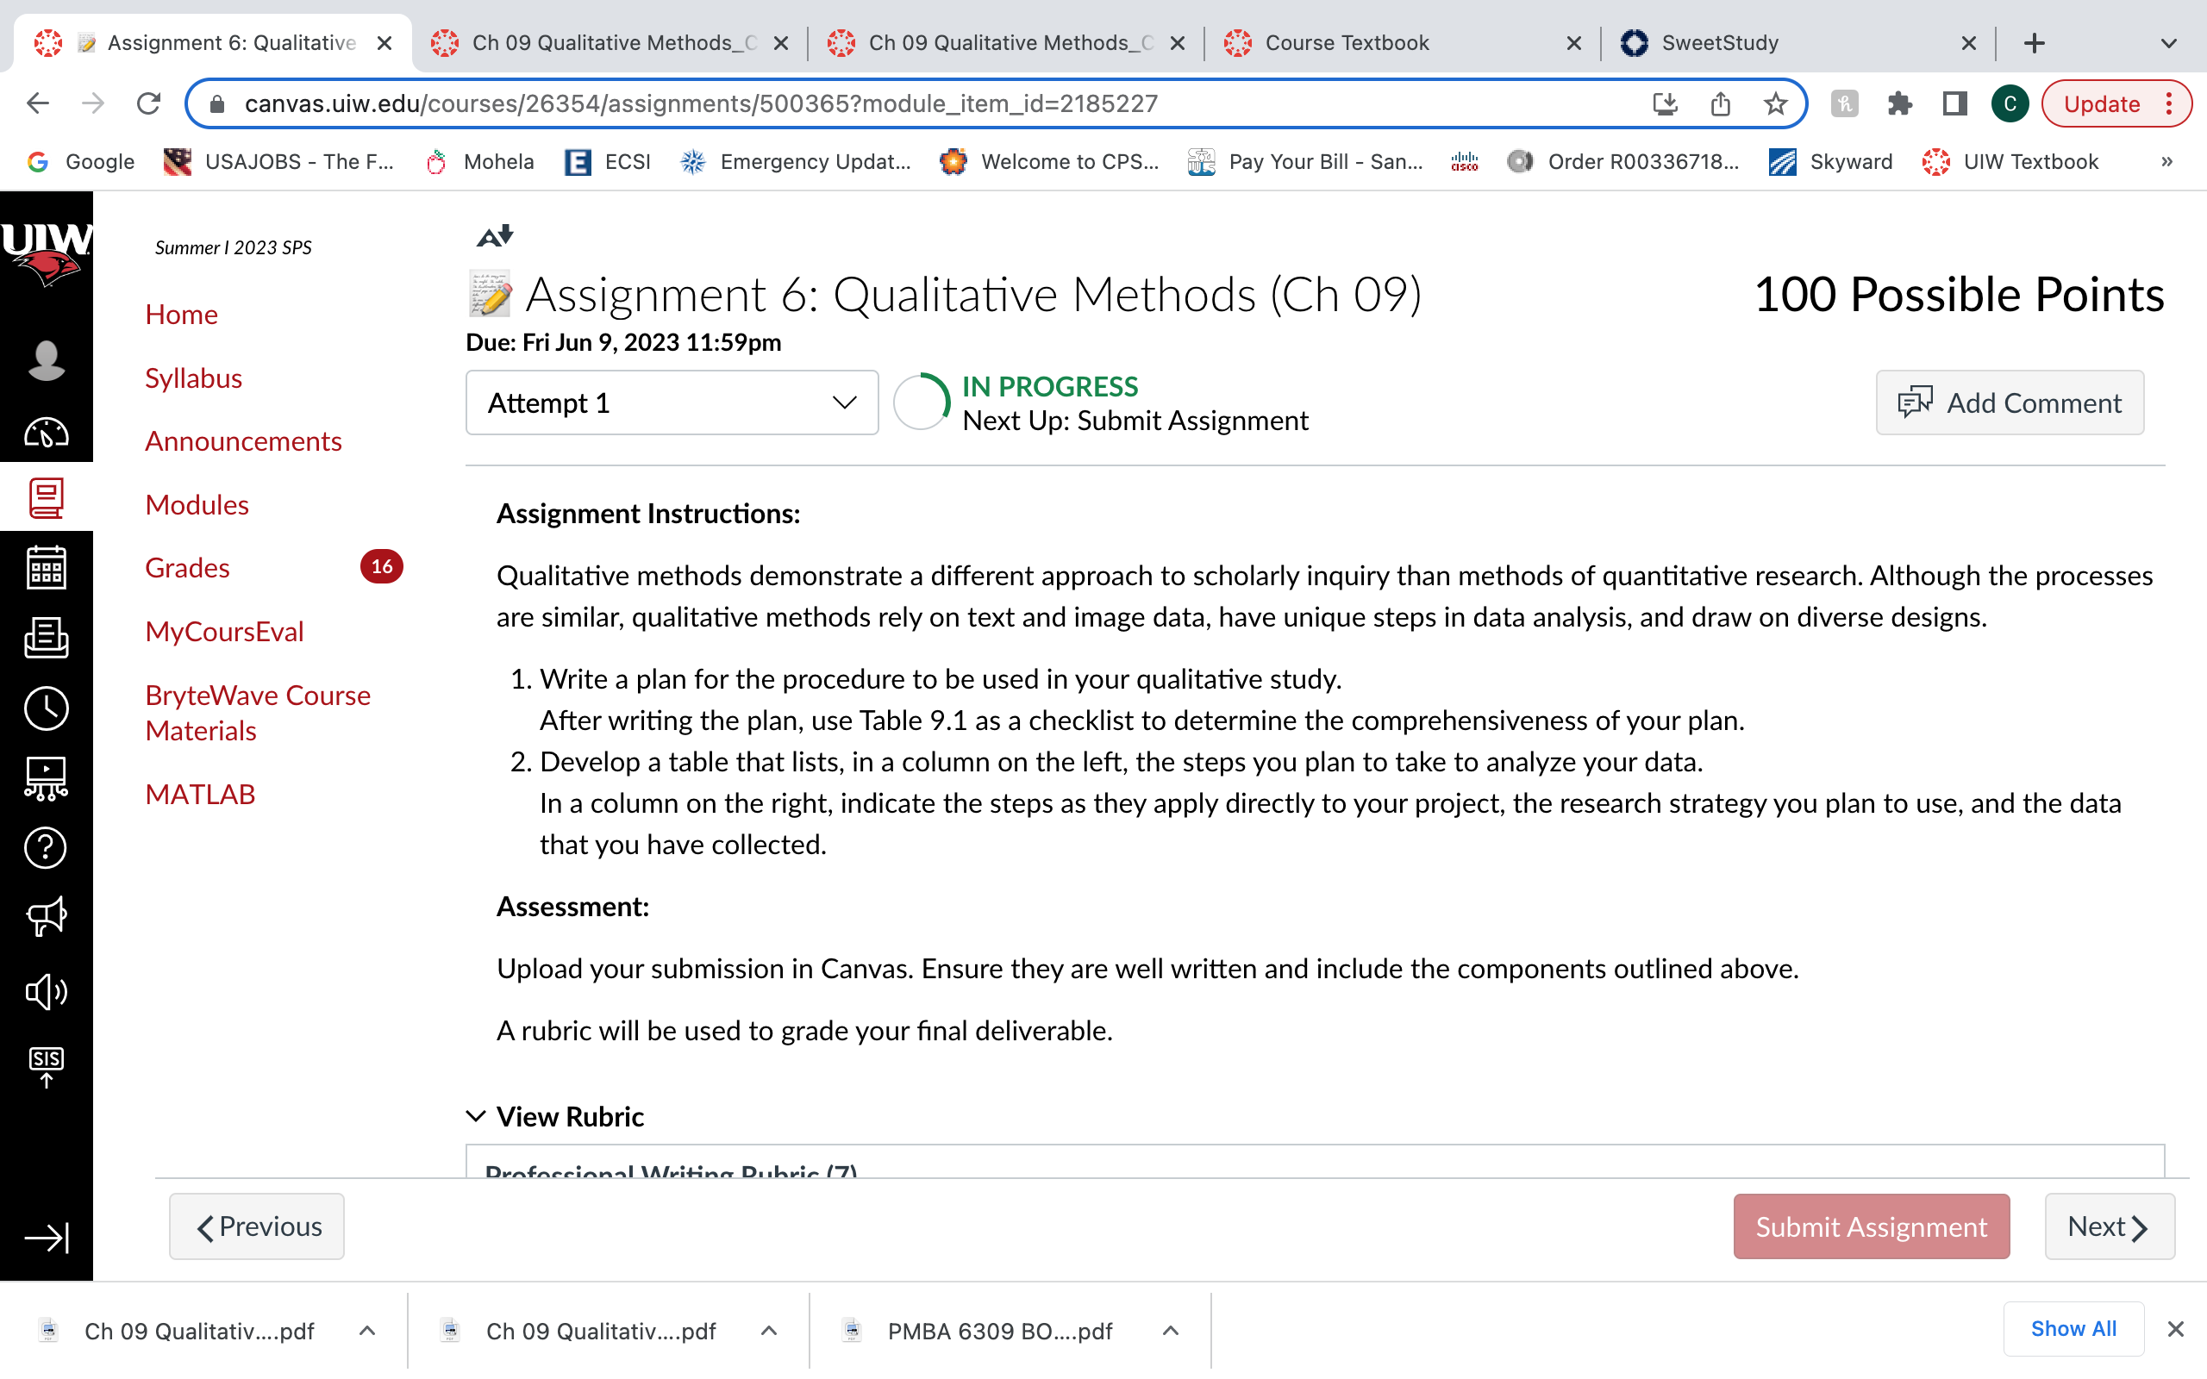Screen dimensions: 2207x1379
Task: Switch to the second Ch 09 Qualitative Methods tab
Action: point(1006,43)
